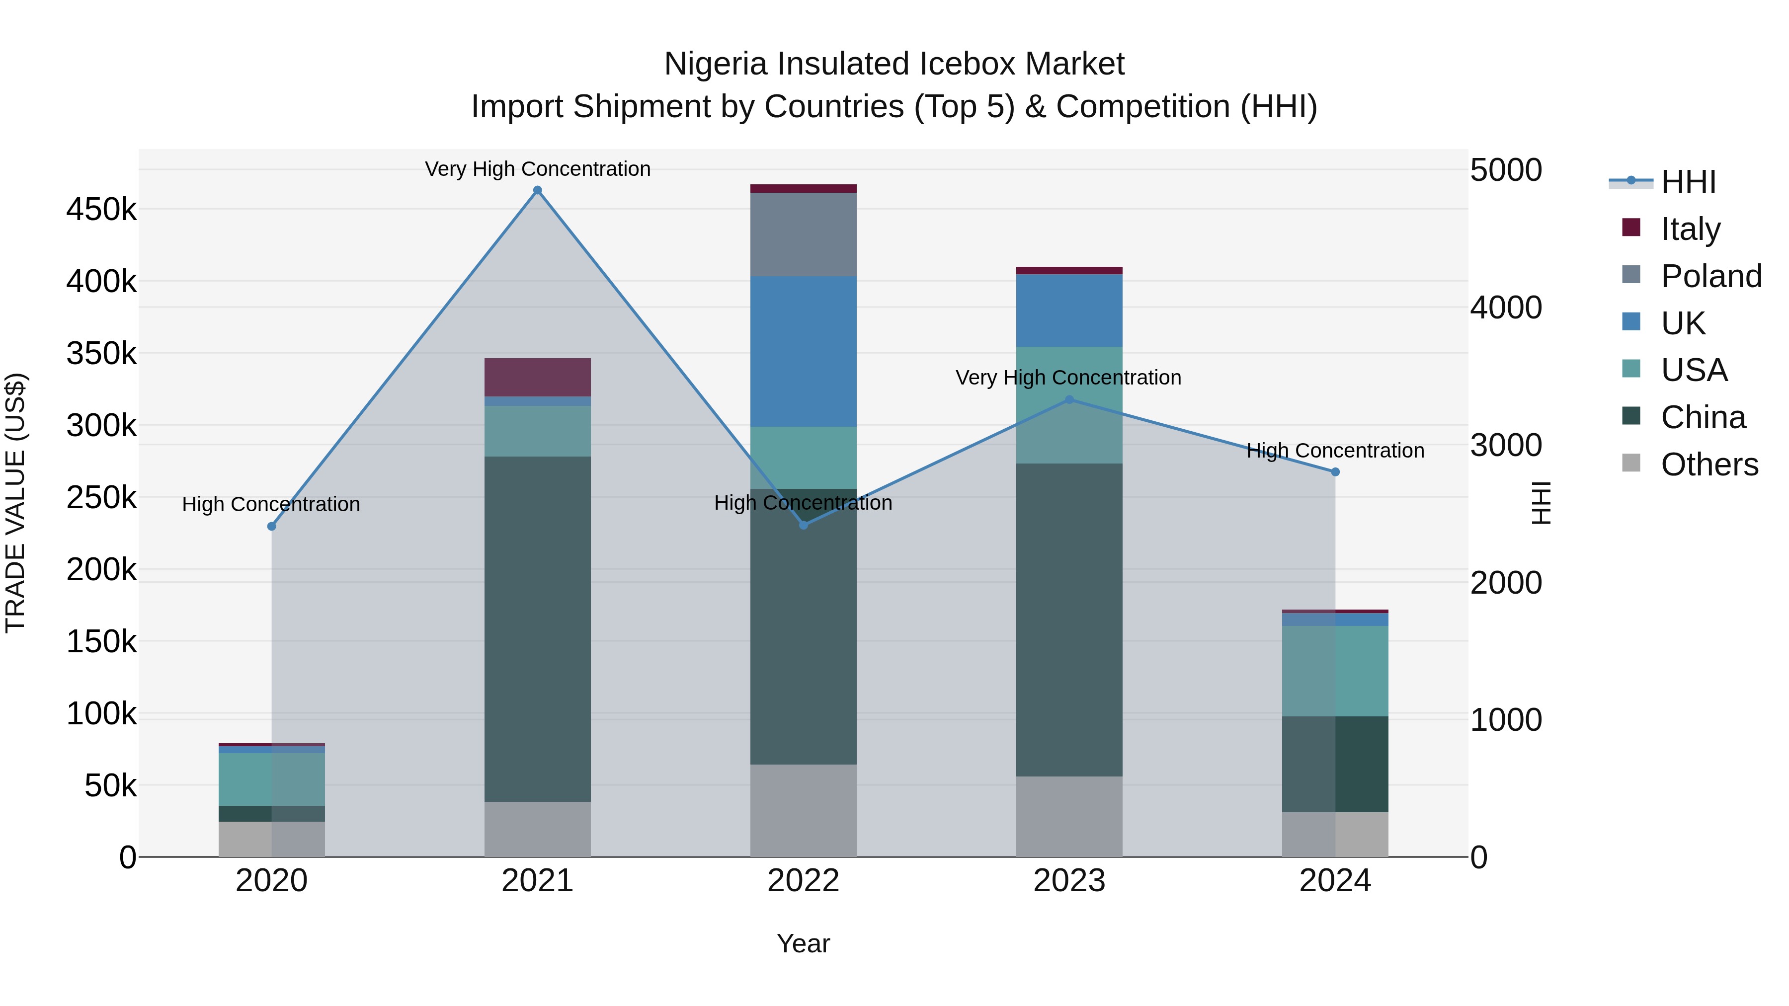Click the 2024 x-axis tick label
This screenshot has height=1006, width=1789.
point(1335,881)
